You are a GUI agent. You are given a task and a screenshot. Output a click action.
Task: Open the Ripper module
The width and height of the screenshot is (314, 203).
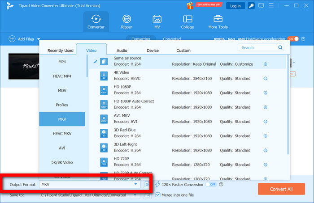pyautogui.click(x=126, y=21)
